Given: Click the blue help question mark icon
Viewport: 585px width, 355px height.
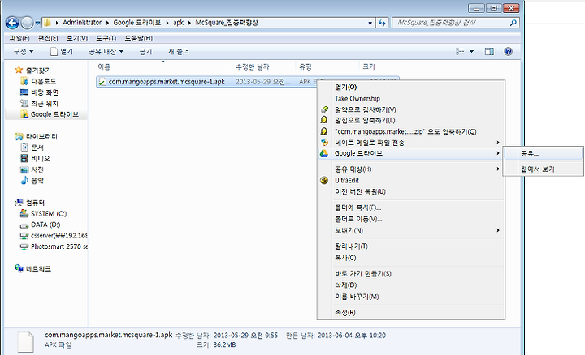Looking at the screenshot, I should (508, 51).
